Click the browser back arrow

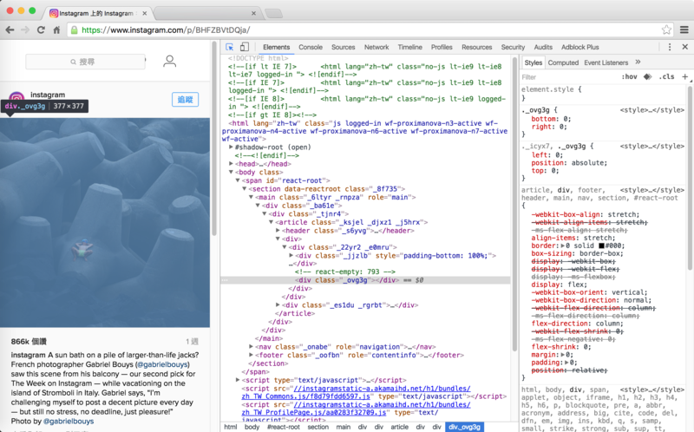click(x=10, y=30)
